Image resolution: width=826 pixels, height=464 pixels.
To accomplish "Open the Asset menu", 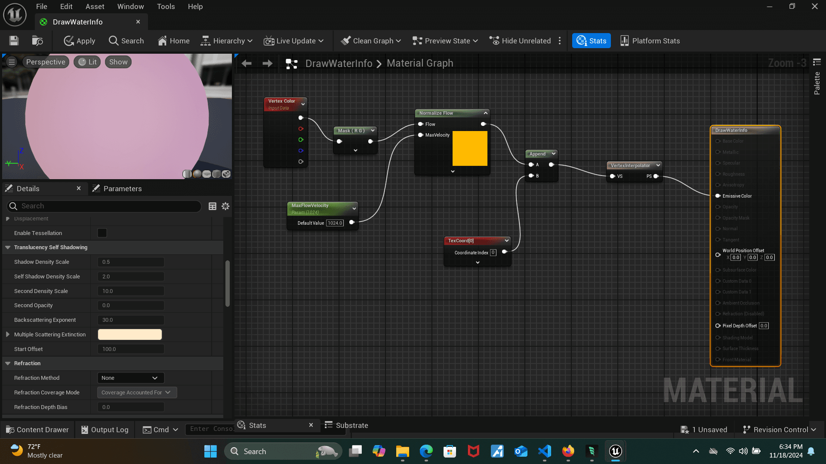I will (95, 6).
